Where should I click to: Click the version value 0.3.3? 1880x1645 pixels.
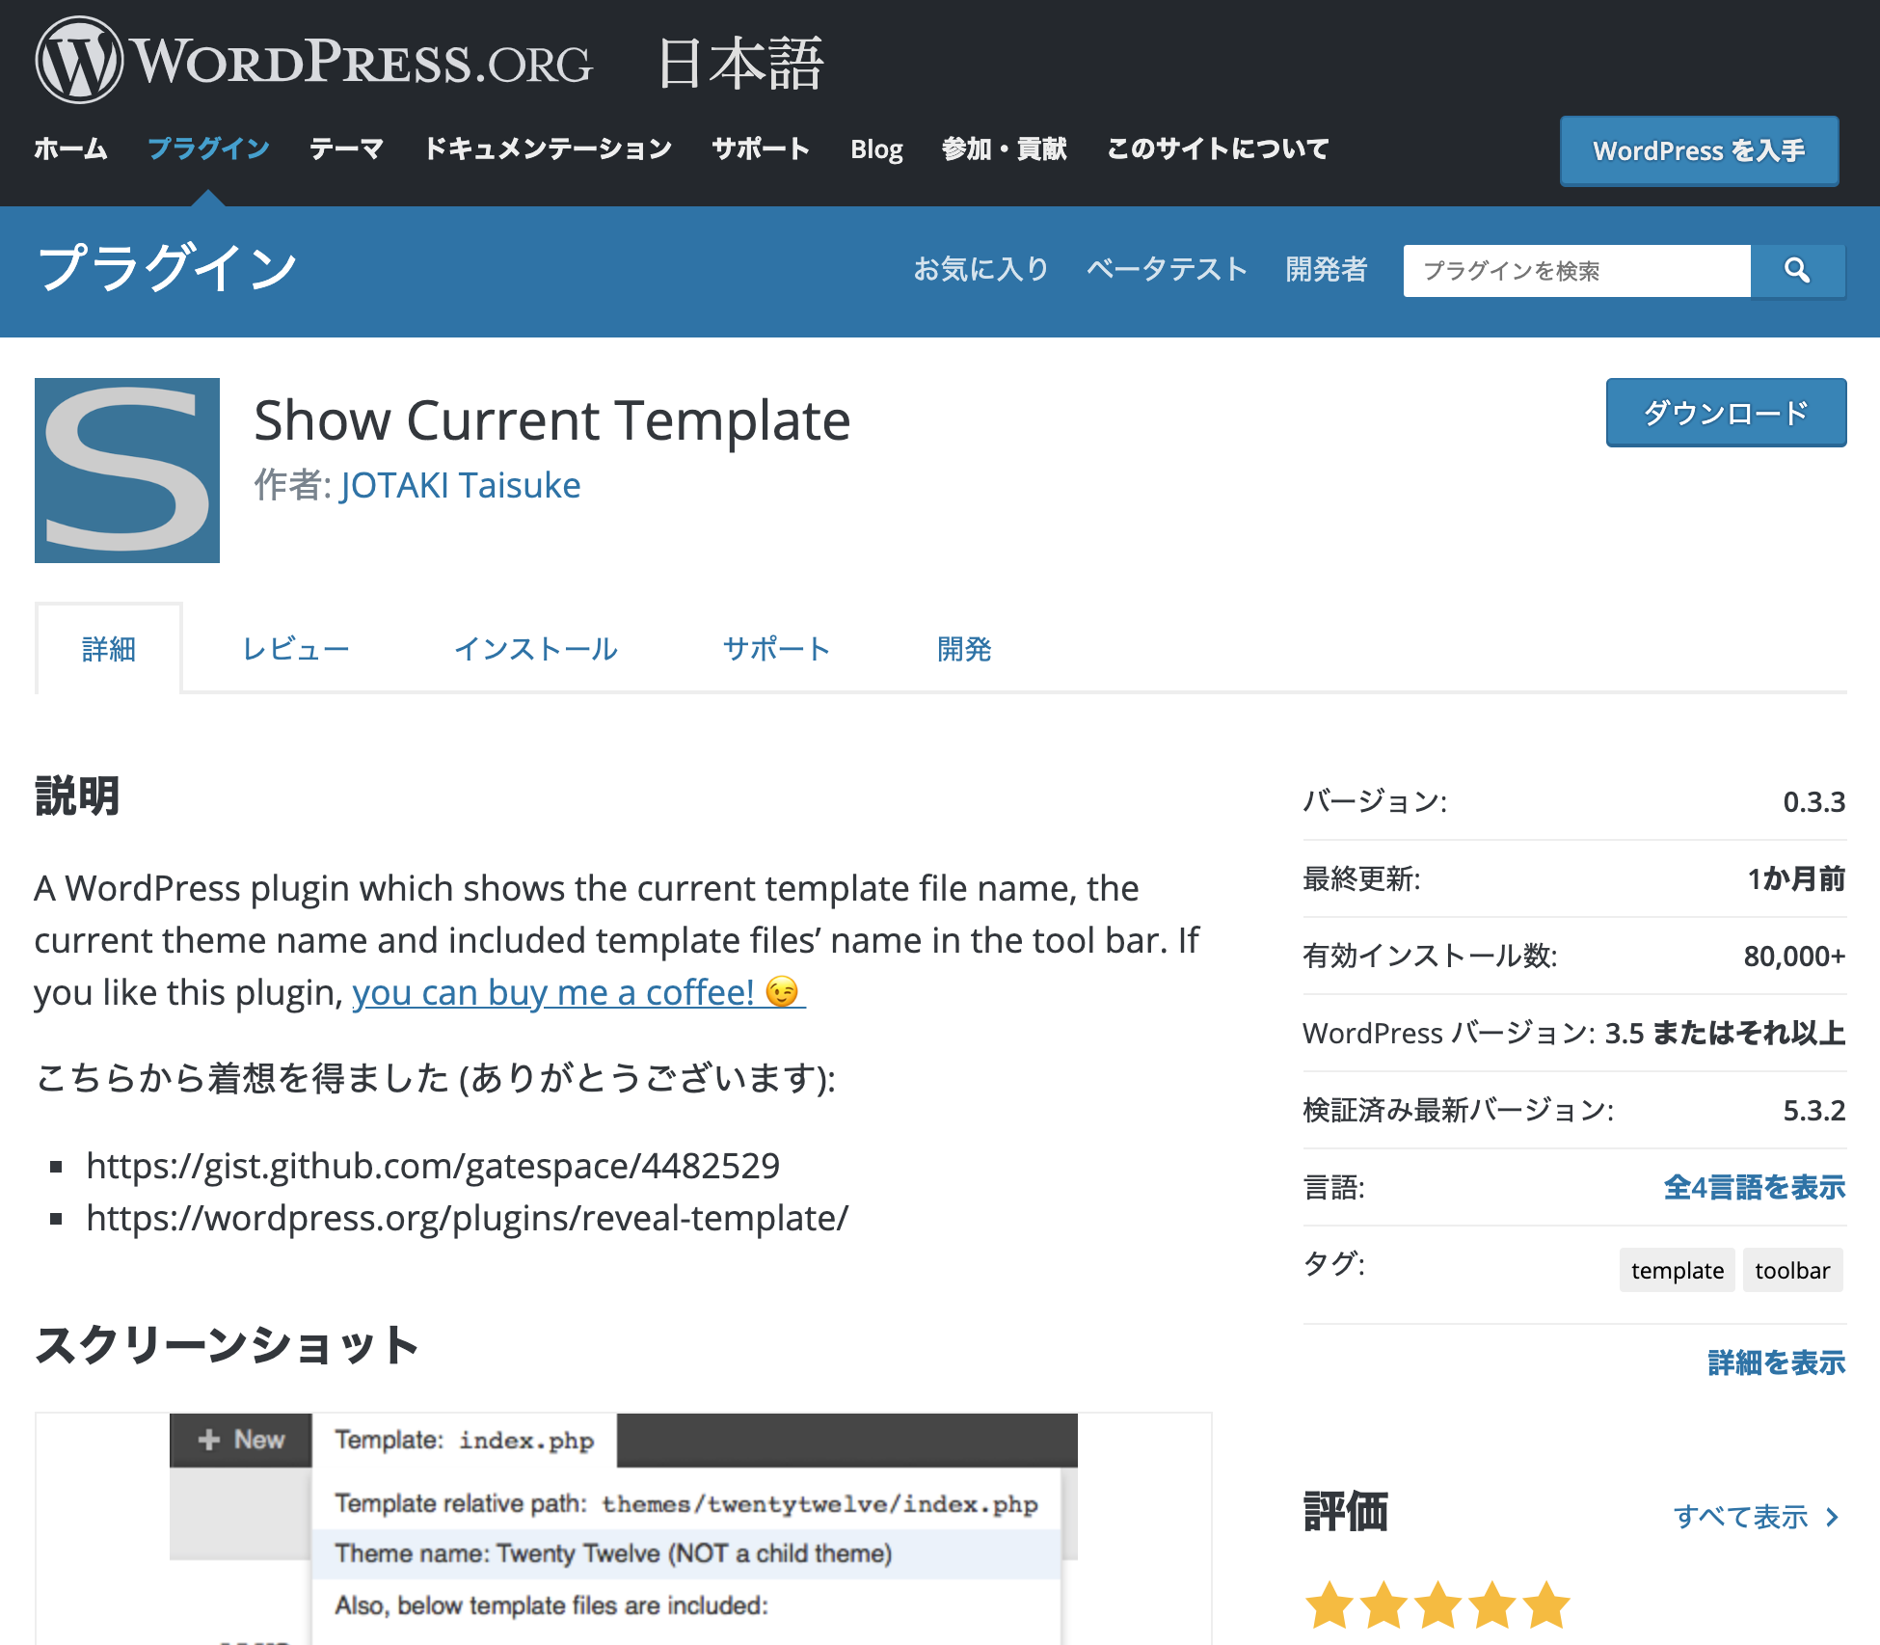pyautogui.click(x=1813, y=801)
